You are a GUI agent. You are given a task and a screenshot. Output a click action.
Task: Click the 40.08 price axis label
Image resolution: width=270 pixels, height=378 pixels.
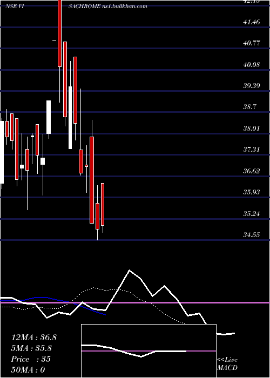pos(252,64)
